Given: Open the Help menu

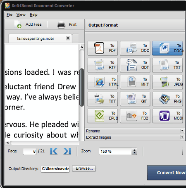Looking at the screenshot, I should tap(33, 15).
